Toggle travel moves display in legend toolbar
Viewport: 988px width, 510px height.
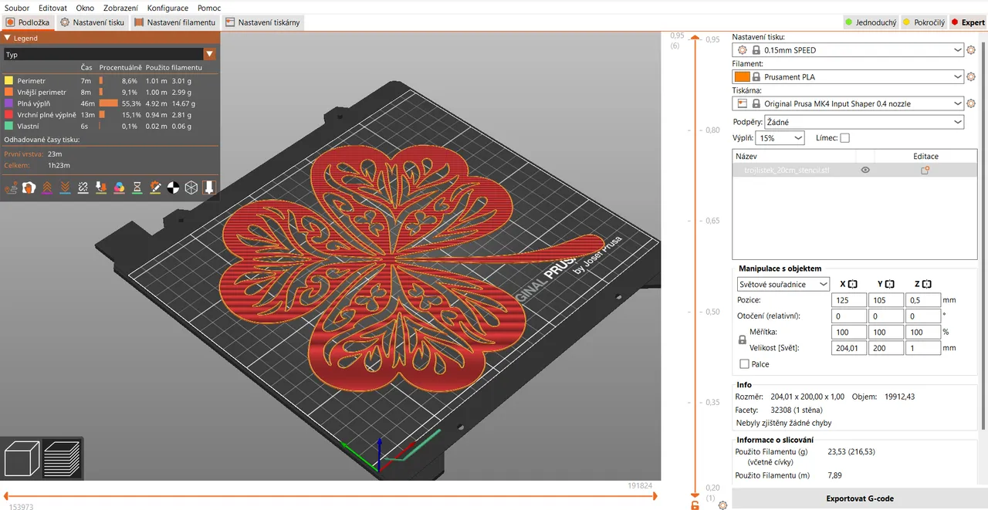12,187
